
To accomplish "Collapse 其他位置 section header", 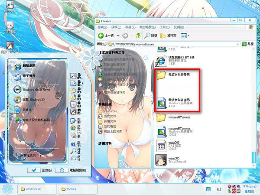I will click(105, 104).
